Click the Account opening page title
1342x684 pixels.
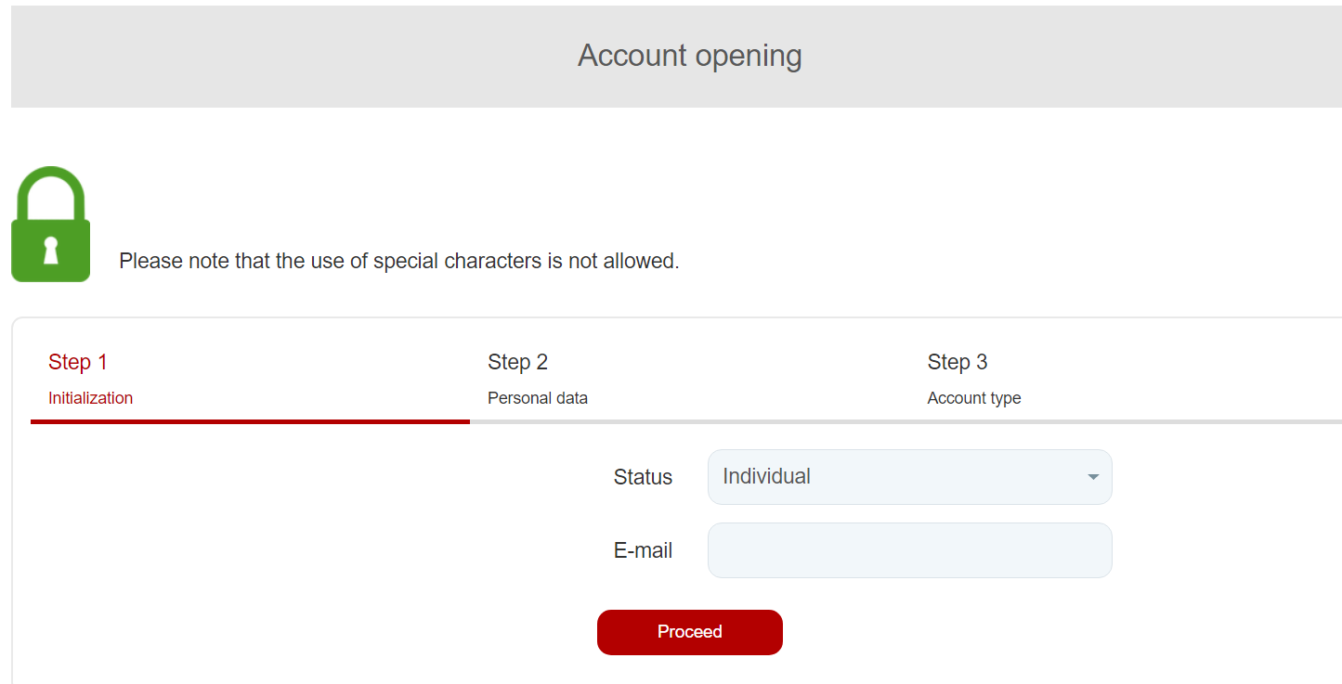(x=689, y=56)
